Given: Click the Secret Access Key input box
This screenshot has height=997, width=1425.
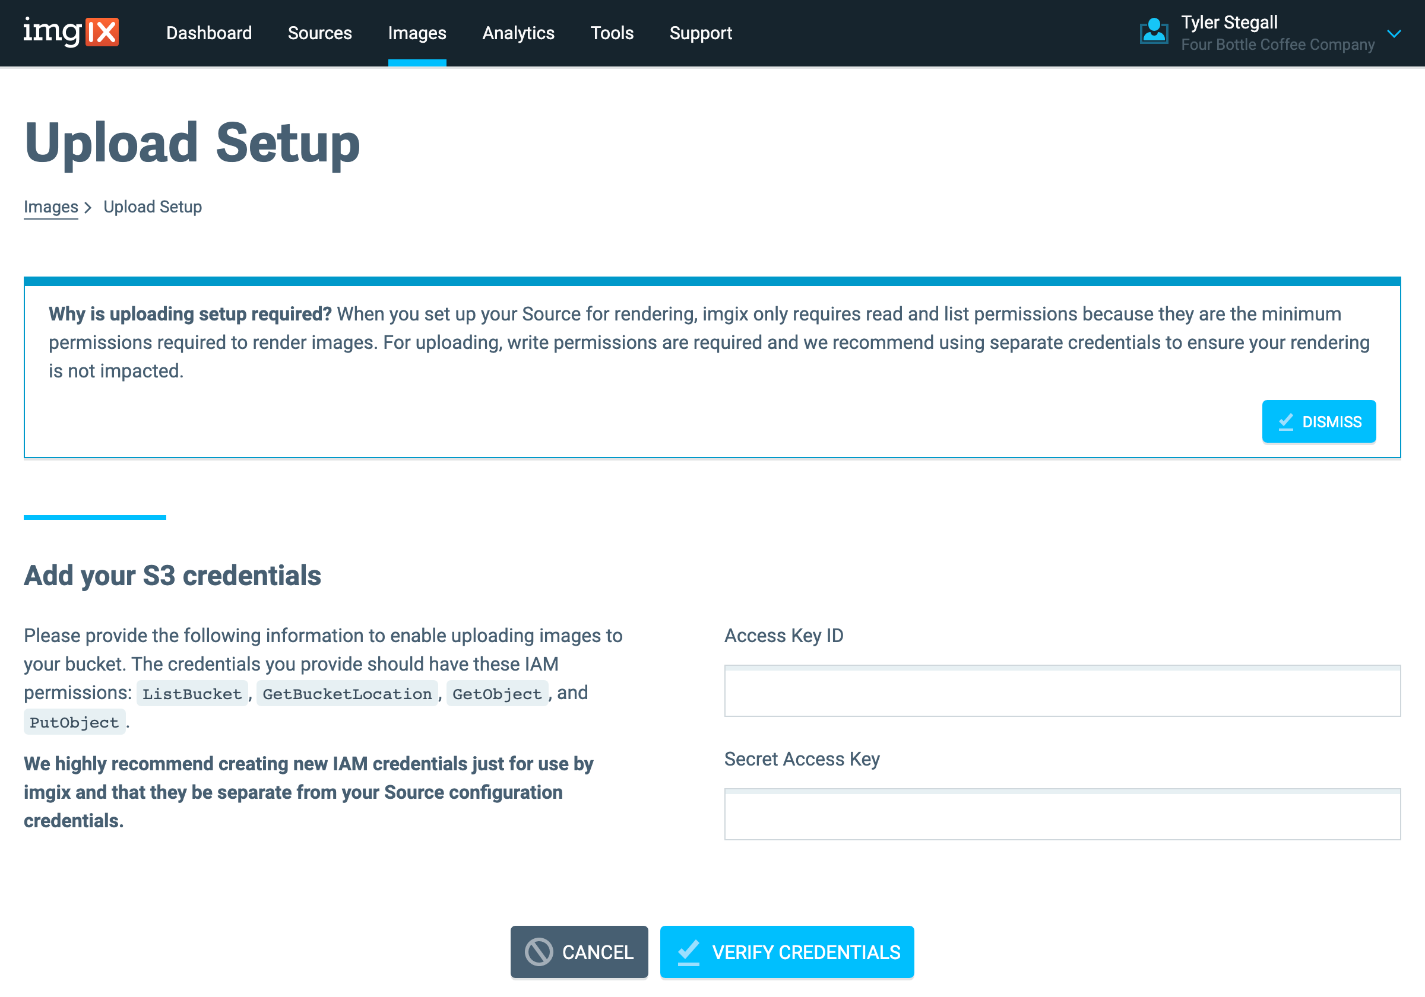Looking at the screenshot, I should pyautogui.click(x=1061, y=815).
